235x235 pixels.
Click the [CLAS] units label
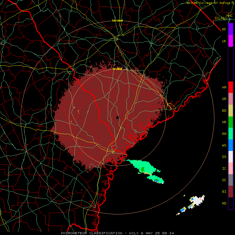(221, 18)
